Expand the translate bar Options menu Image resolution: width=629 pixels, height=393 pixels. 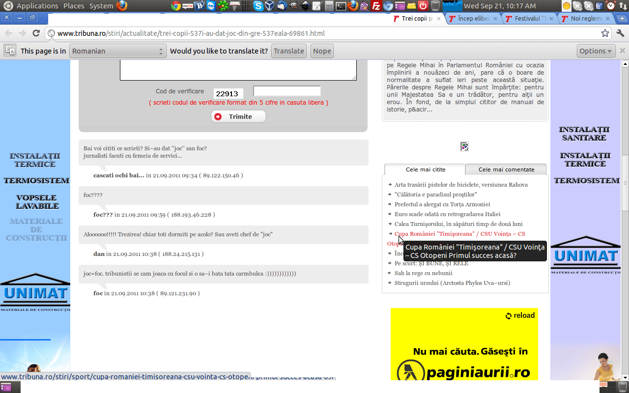click(596, 51)
